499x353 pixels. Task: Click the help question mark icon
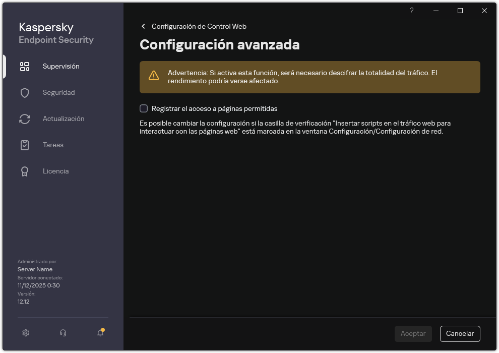point(411,11)
